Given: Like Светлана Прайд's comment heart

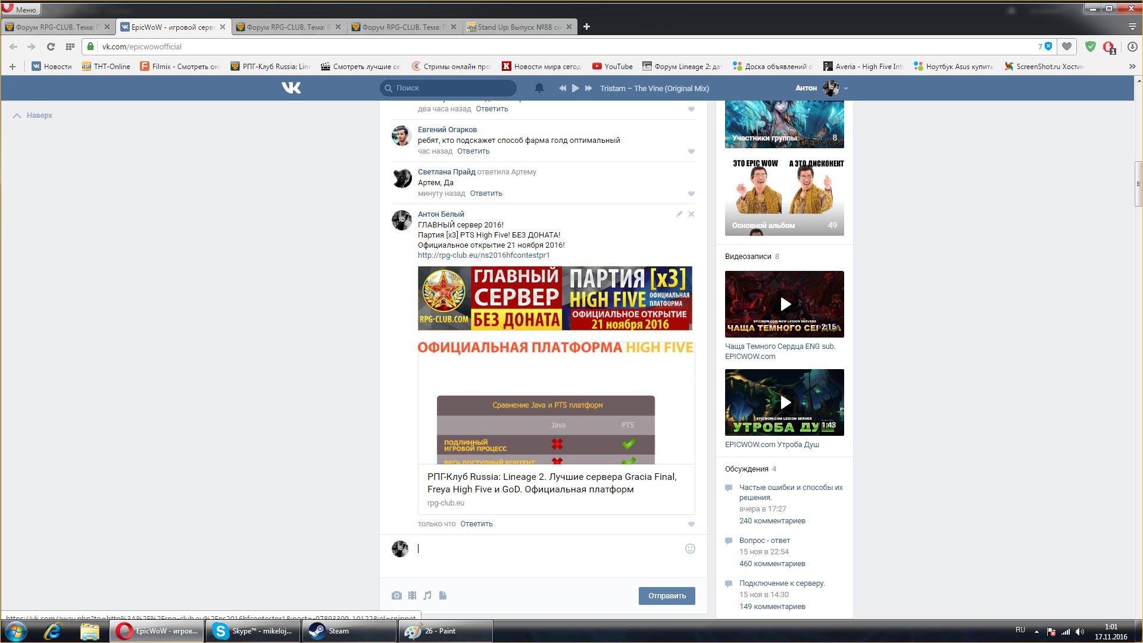Looking at the screenshot, I should click(691, 193).
